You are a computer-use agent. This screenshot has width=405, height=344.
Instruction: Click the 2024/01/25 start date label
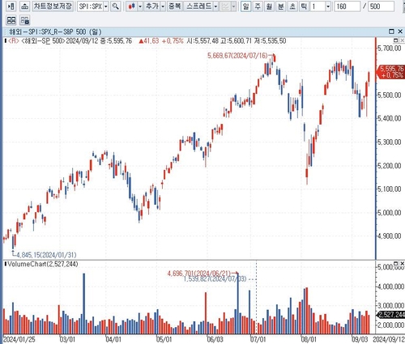point(19,339)
